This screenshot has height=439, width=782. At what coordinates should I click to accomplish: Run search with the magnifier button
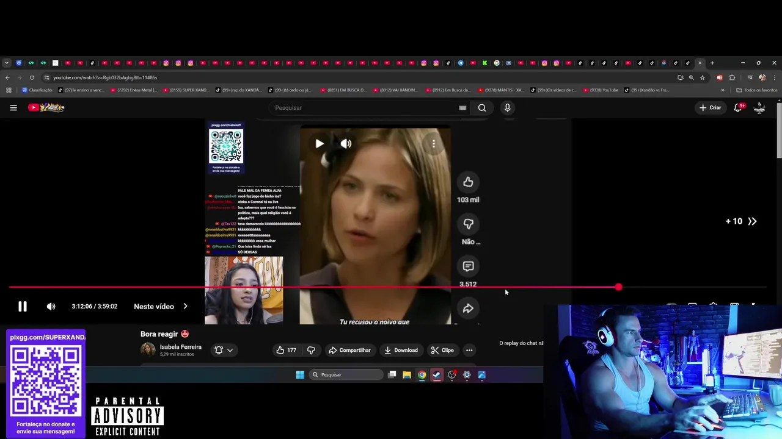point(482,108)
